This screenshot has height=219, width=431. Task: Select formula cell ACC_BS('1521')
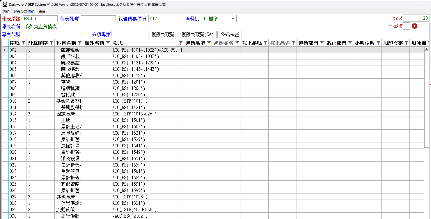pyautogui.click(x=147, y=133)
